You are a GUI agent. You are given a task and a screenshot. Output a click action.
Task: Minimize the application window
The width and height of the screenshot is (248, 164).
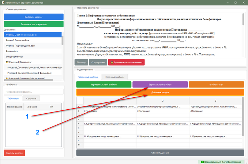click(x=228, y=3)
